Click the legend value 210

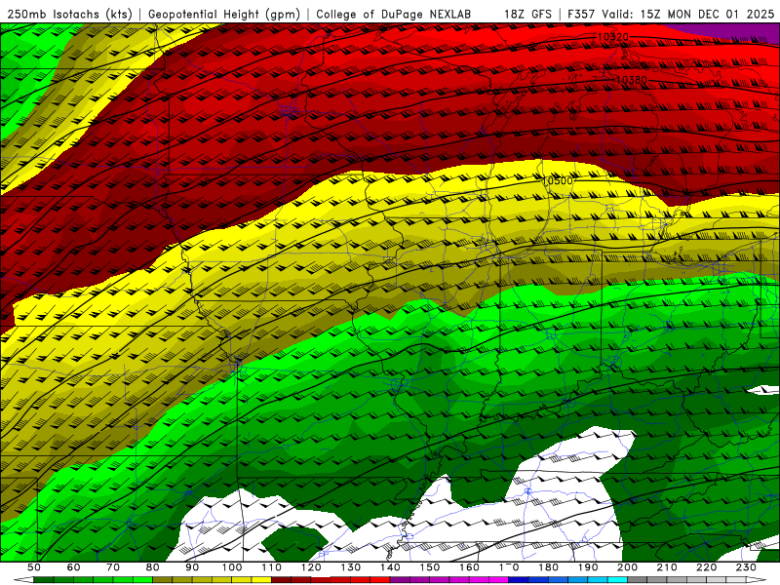tap(667, 567)
